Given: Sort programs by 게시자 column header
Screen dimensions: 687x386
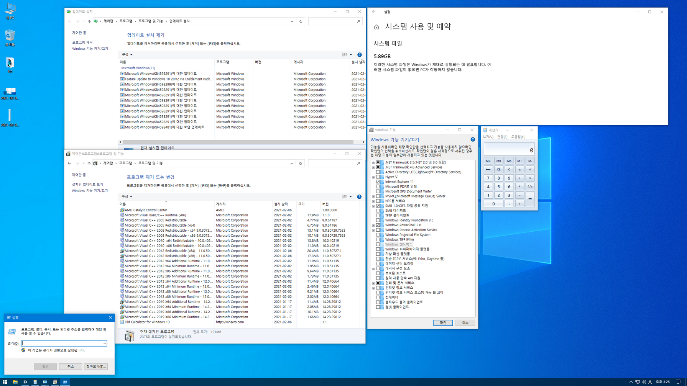Looking at the screenshot, I should [243, 204].
